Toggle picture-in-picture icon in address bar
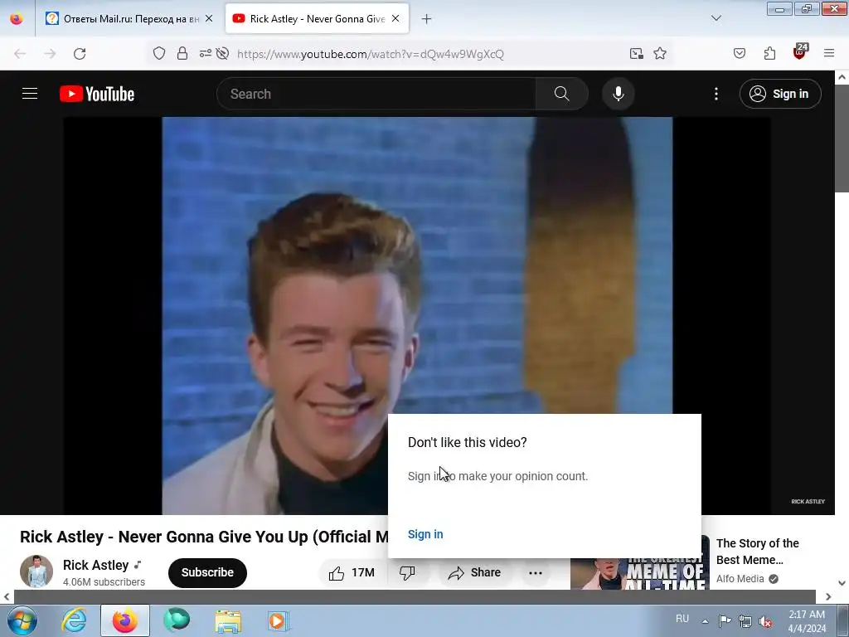The height and width of the screenshot is (637, 849). point(636,54)
